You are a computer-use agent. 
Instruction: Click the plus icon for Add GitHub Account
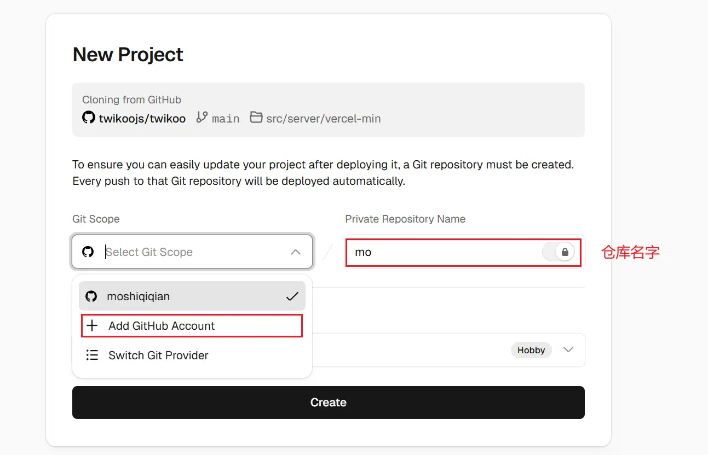[x=93, y=326]
